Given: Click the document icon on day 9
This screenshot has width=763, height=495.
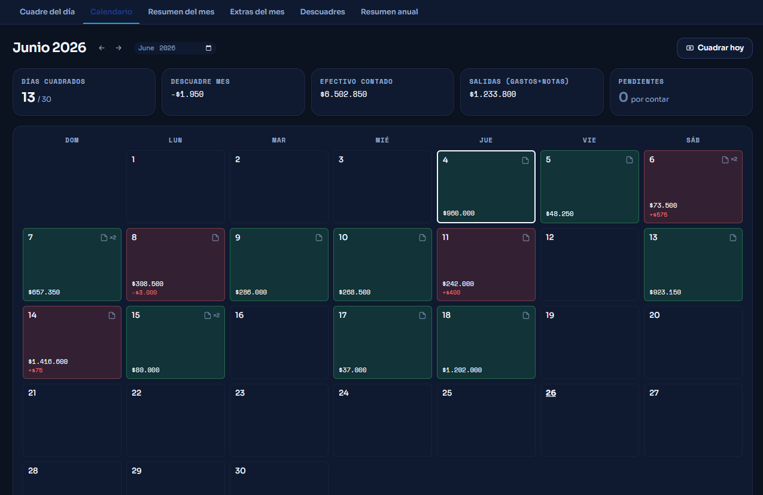Looking at the screenshot, I should 319,238.
